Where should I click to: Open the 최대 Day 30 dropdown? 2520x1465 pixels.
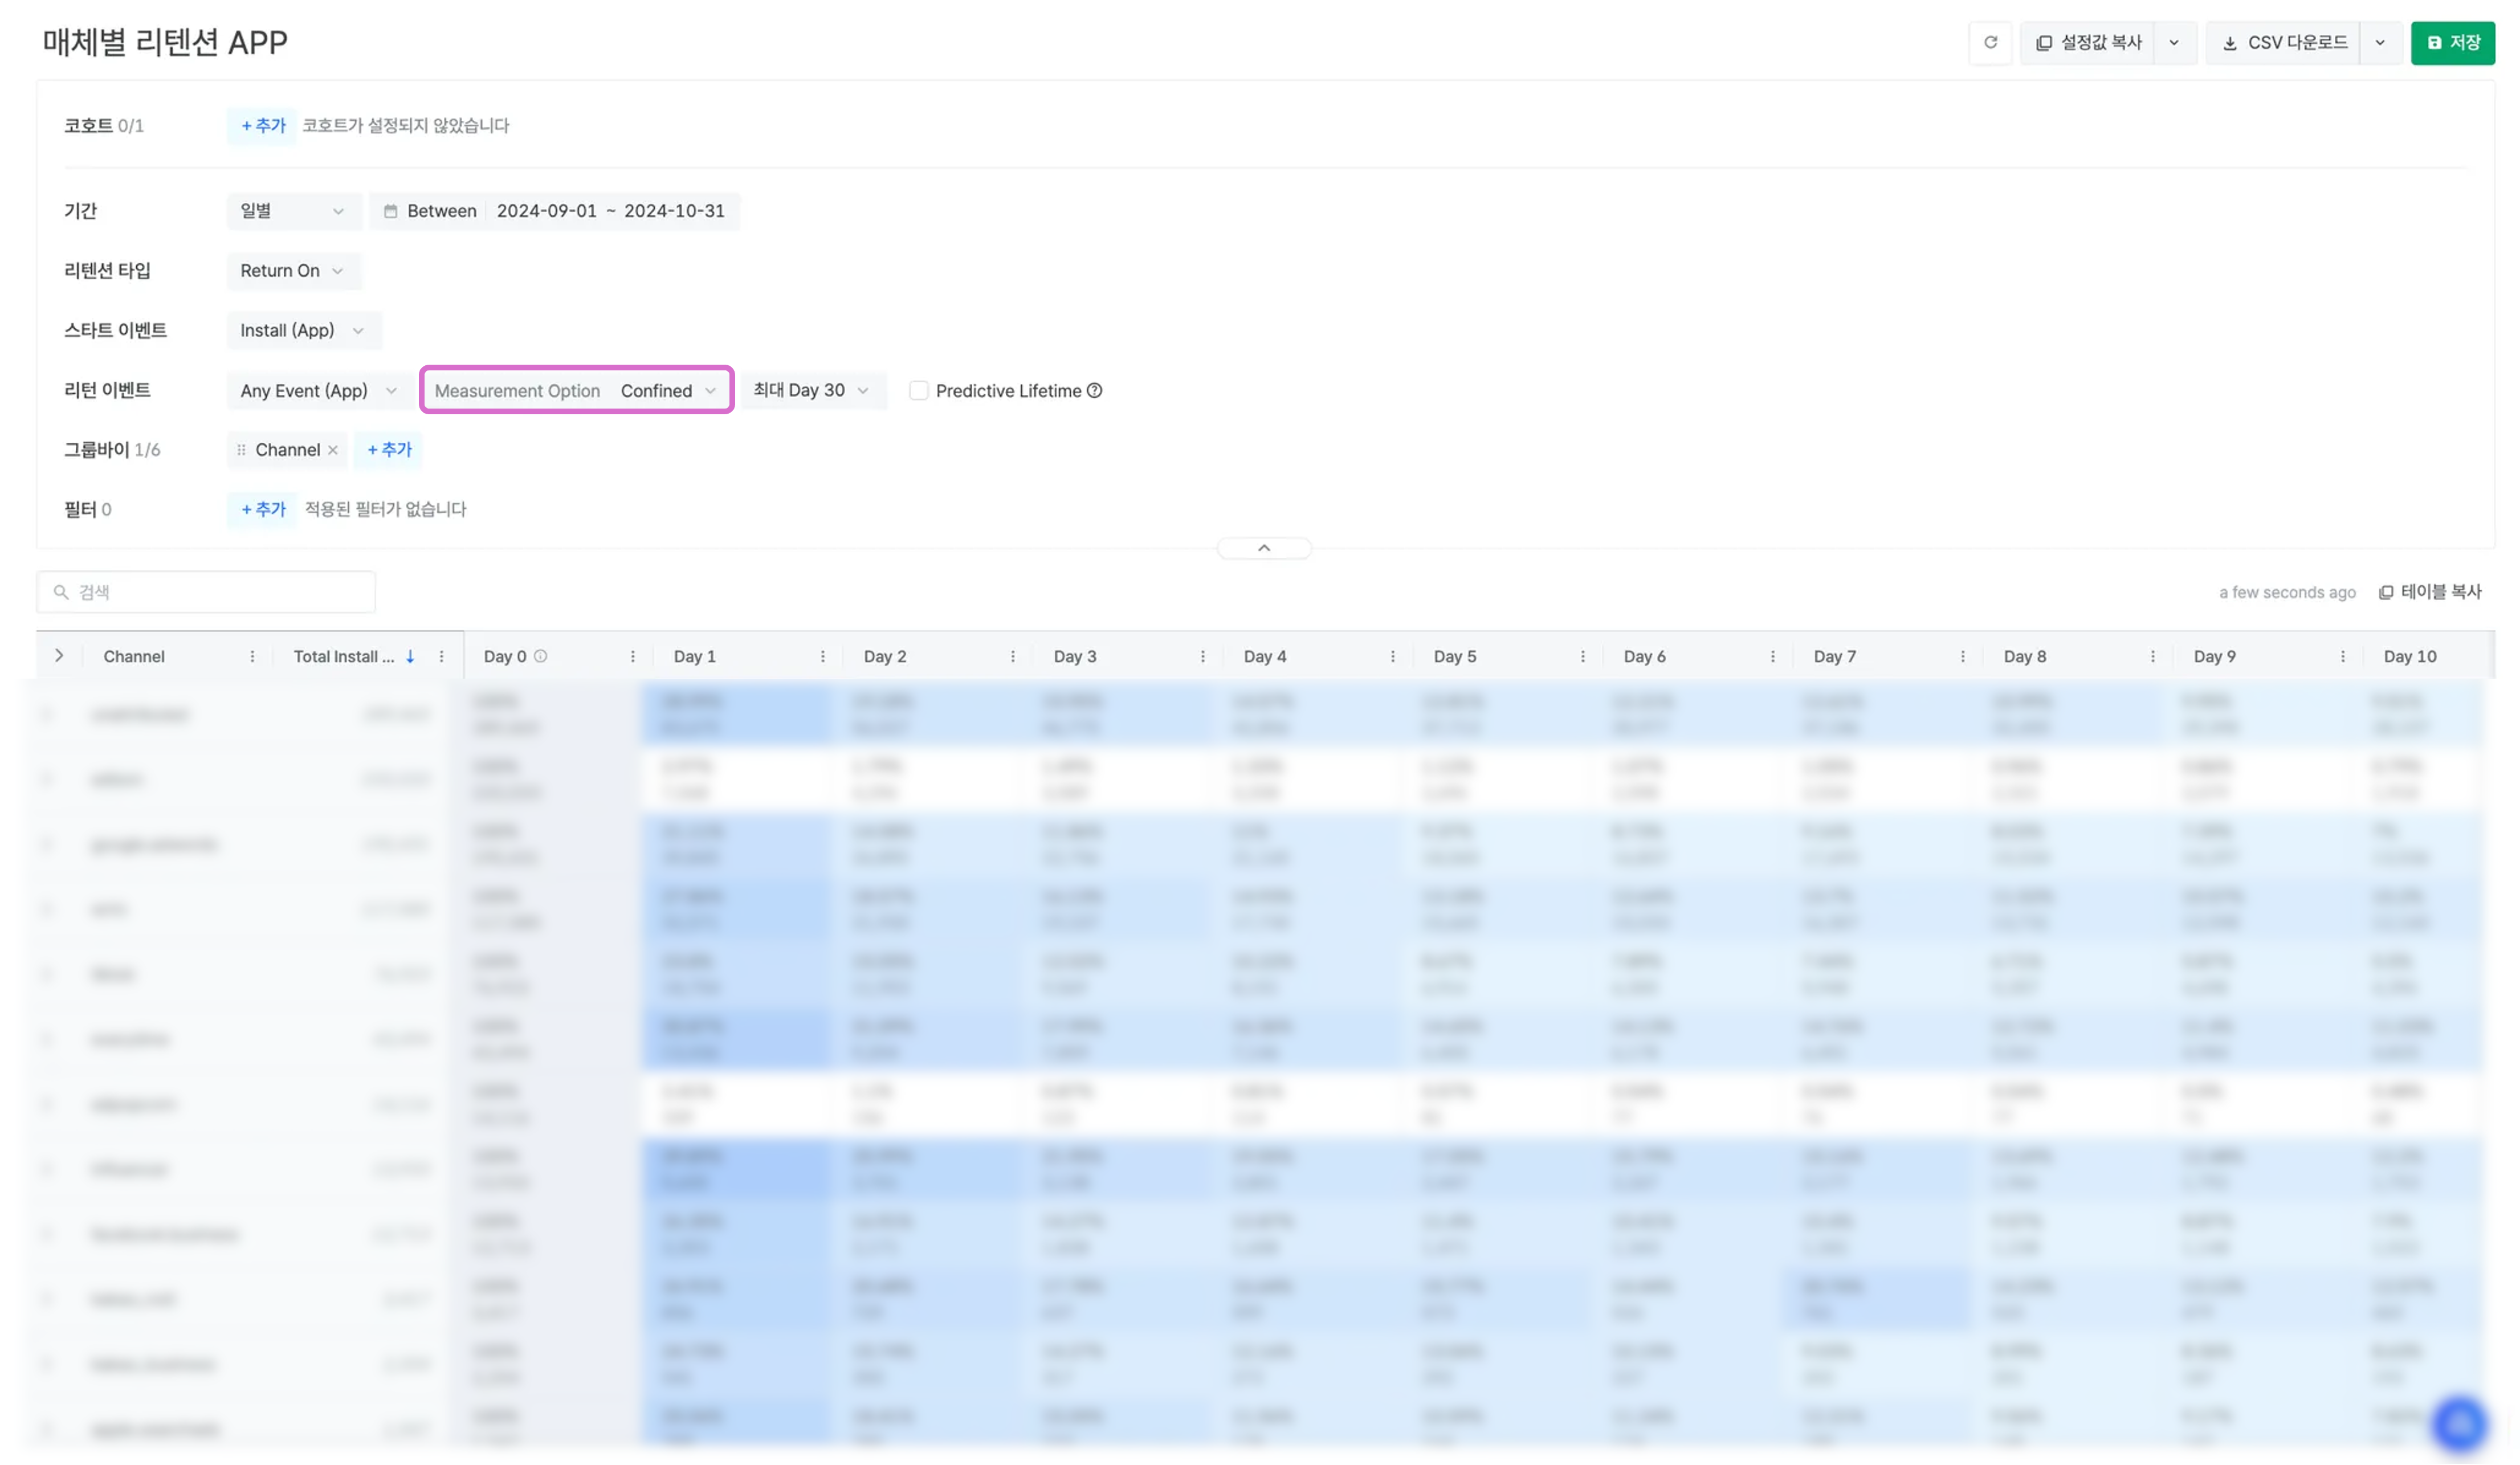(x=811, y=390)
